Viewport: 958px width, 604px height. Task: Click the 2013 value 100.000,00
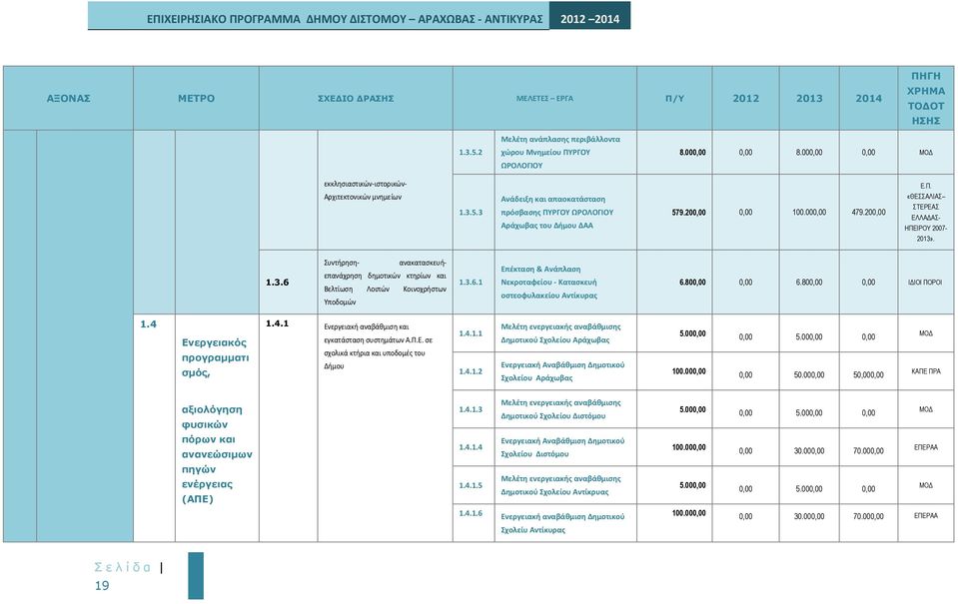pyautogui.click(x=809, y=213)
